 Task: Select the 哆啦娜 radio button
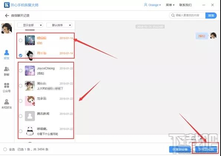(20, 131)
